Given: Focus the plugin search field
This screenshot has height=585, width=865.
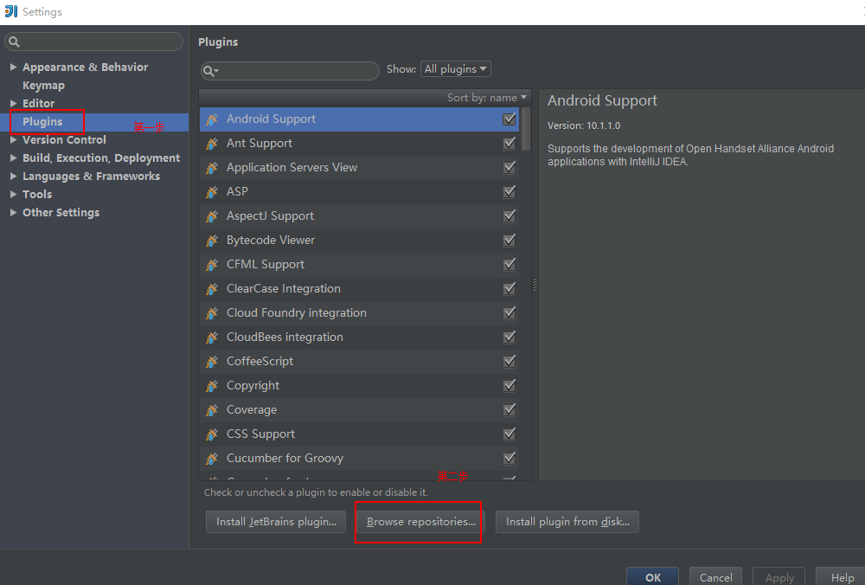Looking at the screenshot, I should point(290,71).
